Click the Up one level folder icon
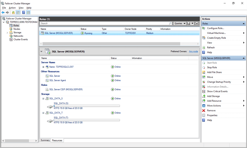This screenshot has height=148, width=247. [x=13, y=12]
